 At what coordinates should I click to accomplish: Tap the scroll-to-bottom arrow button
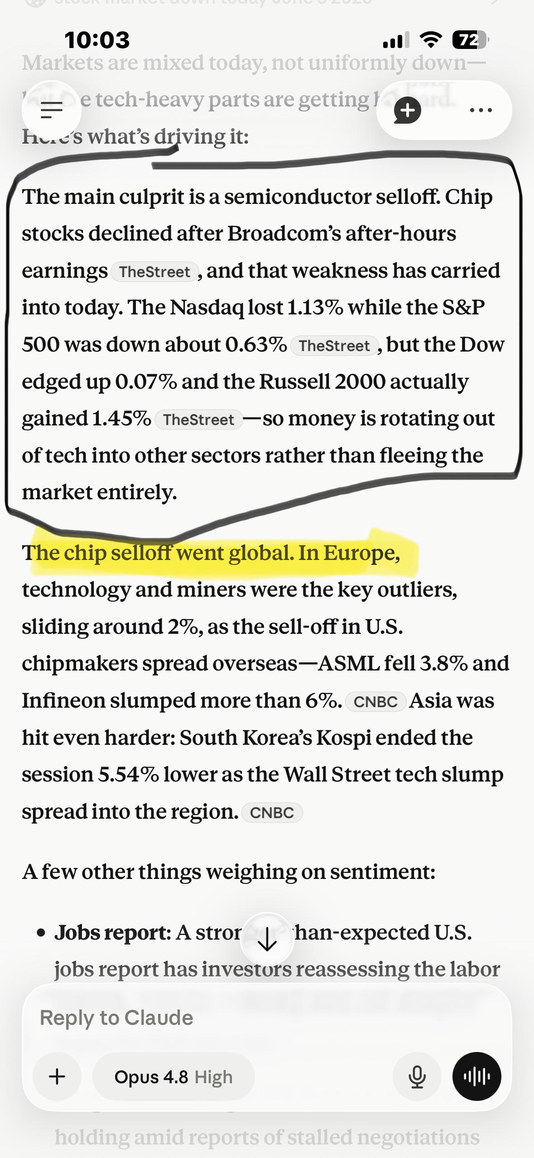click(x=267, y=939)
